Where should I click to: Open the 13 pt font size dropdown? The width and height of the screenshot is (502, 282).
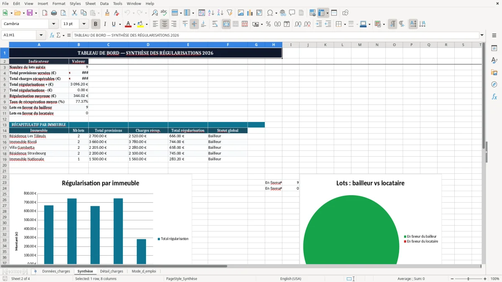84,24
